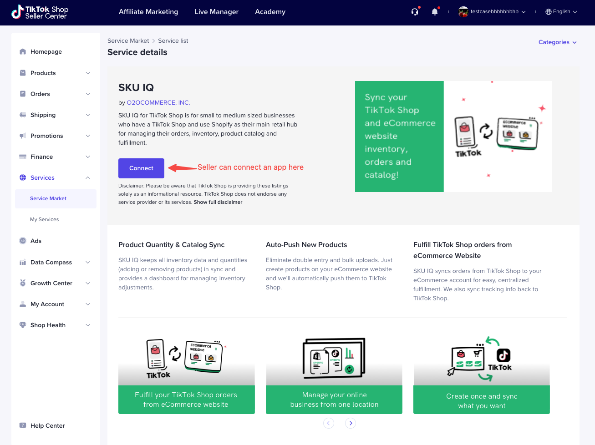Click the TikTok Shop Seller Center logo
Viewport: 595px width, 445px height.
tap(40, 12)
